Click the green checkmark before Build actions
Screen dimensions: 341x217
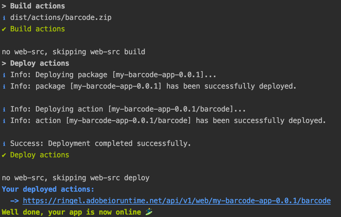pyautogui.click(x=4, y=29)
